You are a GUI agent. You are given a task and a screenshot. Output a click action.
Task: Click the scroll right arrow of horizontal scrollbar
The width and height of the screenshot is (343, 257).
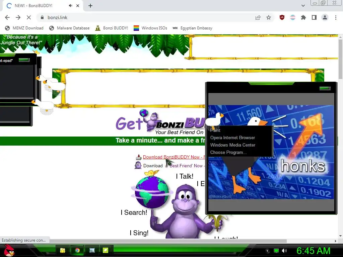[336, 241]
